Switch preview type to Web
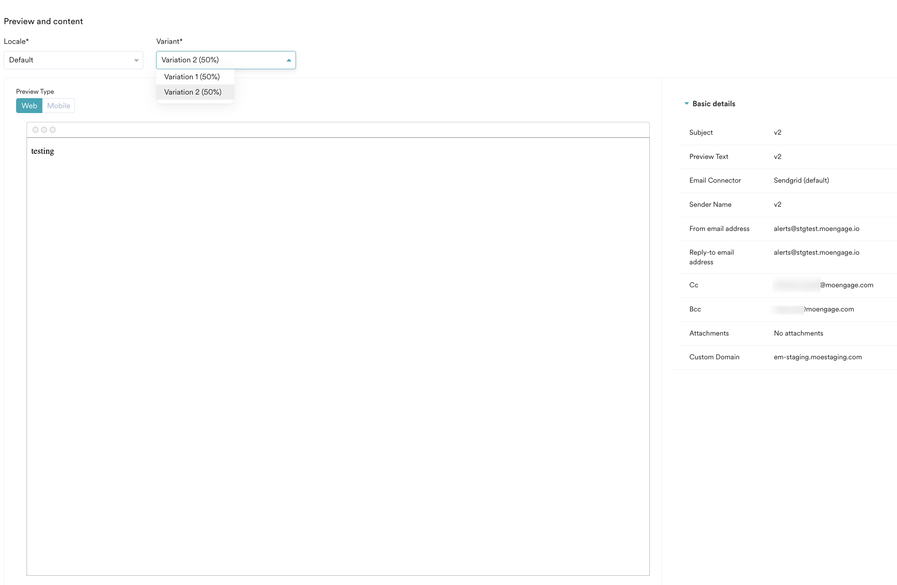Screen dimensions: 897x585 click(29, 106)
